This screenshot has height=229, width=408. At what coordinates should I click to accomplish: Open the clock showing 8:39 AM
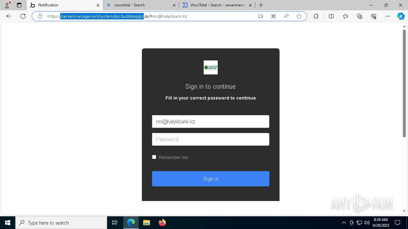[x=381, y=223]
